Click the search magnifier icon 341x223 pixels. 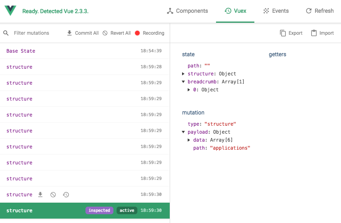pyautogui.click(x=6, y=33)
